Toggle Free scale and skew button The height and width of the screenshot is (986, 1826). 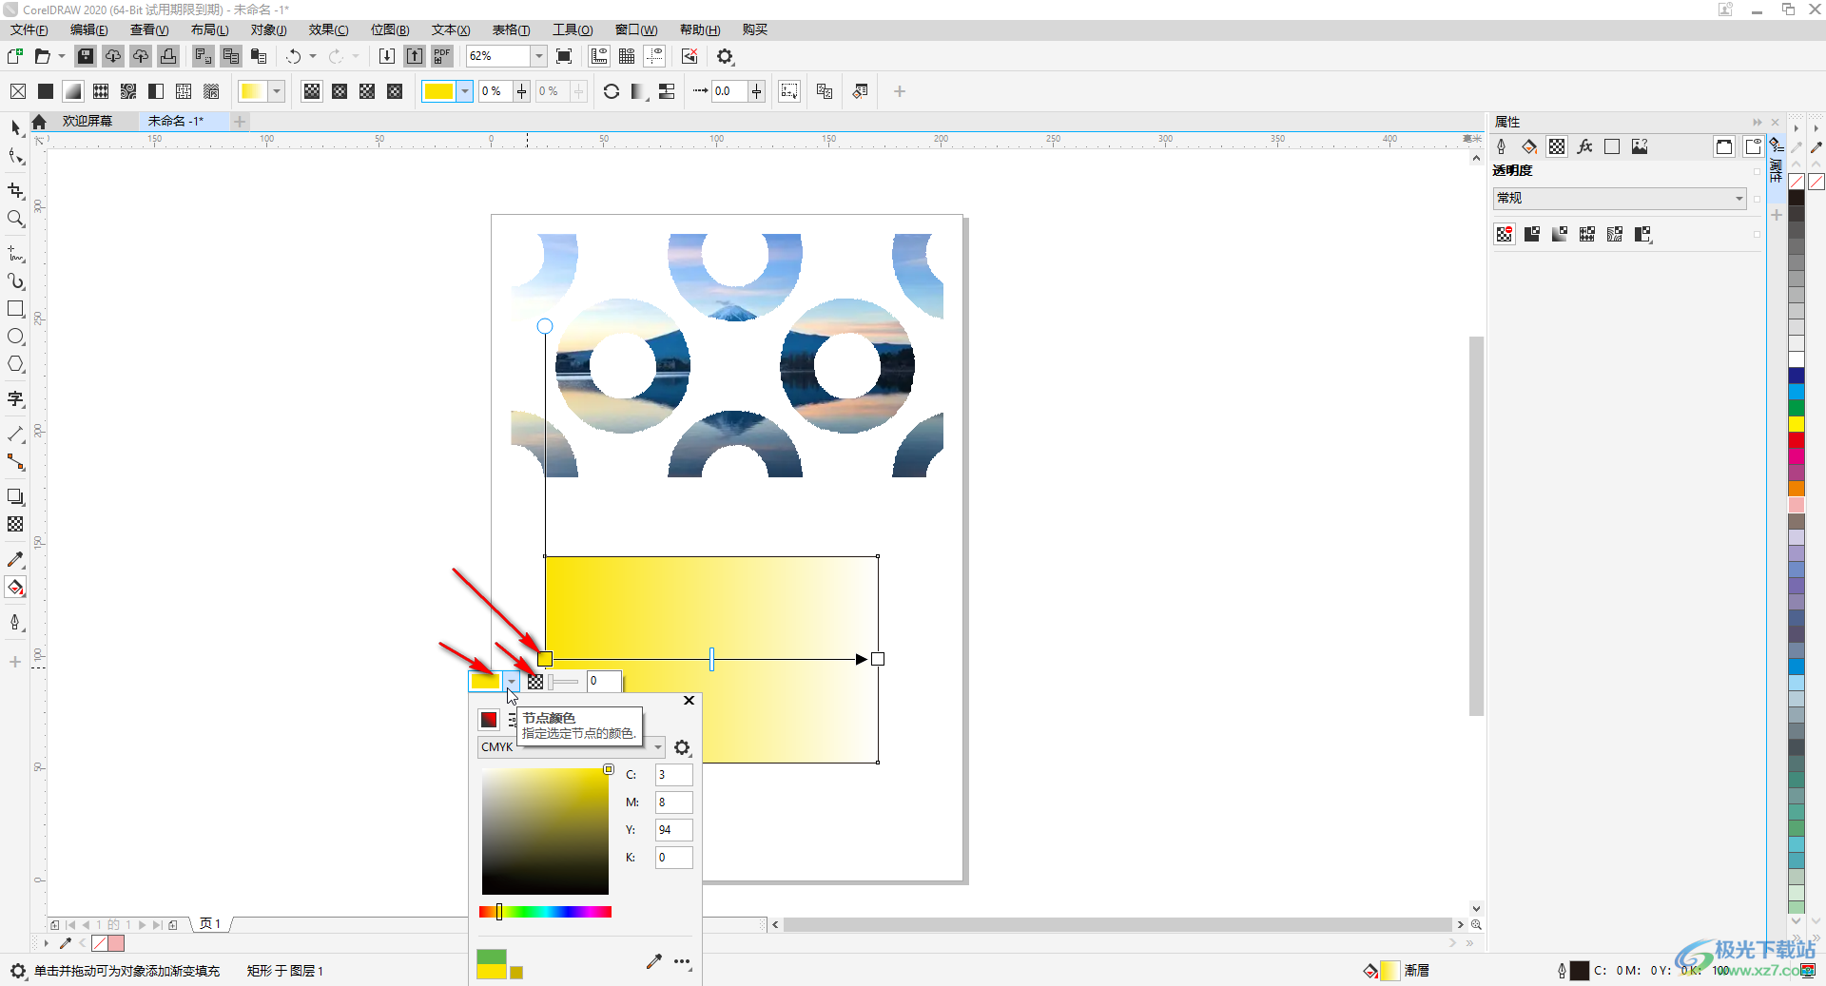789,91
